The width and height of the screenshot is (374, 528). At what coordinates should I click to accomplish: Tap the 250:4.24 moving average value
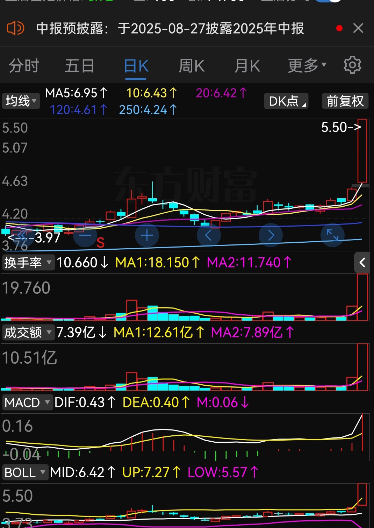click(148, 110)
